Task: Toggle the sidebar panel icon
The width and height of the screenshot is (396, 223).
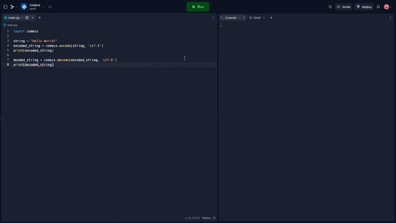Action: [6, 7]
